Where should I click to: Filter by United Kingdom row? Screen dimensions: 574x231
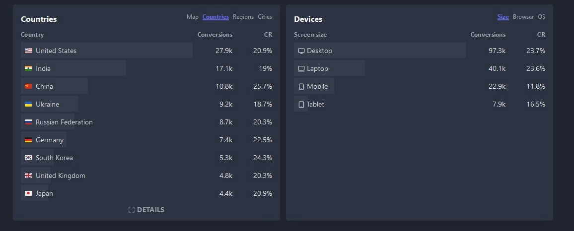[x=146, y=176]
